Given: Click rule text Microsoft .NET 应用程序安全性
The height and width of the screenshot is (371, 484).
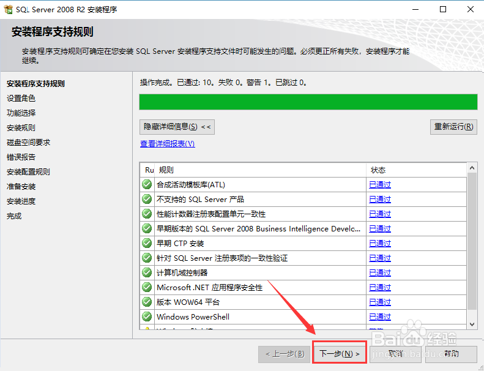Looking at the screenshot, I should pyautogui.click(x=210, y=287).
